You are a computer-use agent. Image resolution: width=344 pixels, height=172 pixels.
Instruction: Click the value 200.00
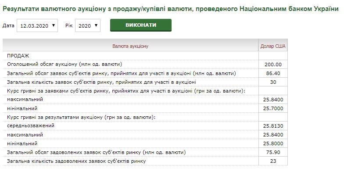tap(273, 65)
